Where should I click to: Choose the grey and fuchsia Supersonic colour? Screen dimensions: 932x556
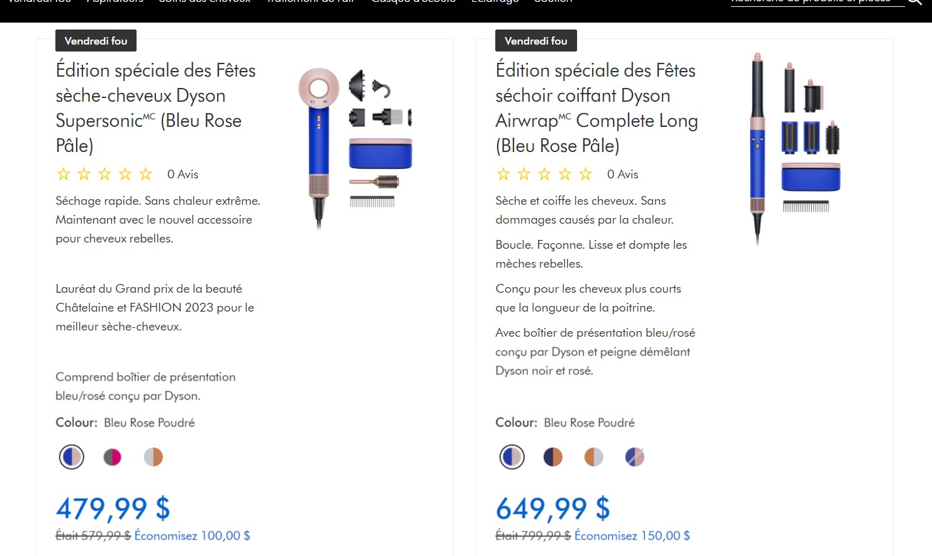click(x=113, y=457)
